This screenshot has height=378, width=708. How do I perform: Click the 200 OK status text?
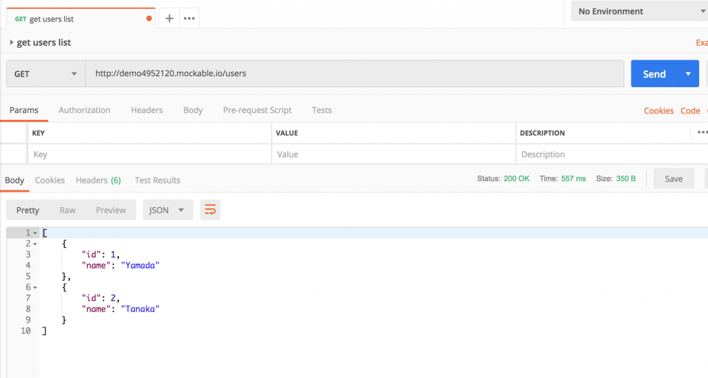516,179
